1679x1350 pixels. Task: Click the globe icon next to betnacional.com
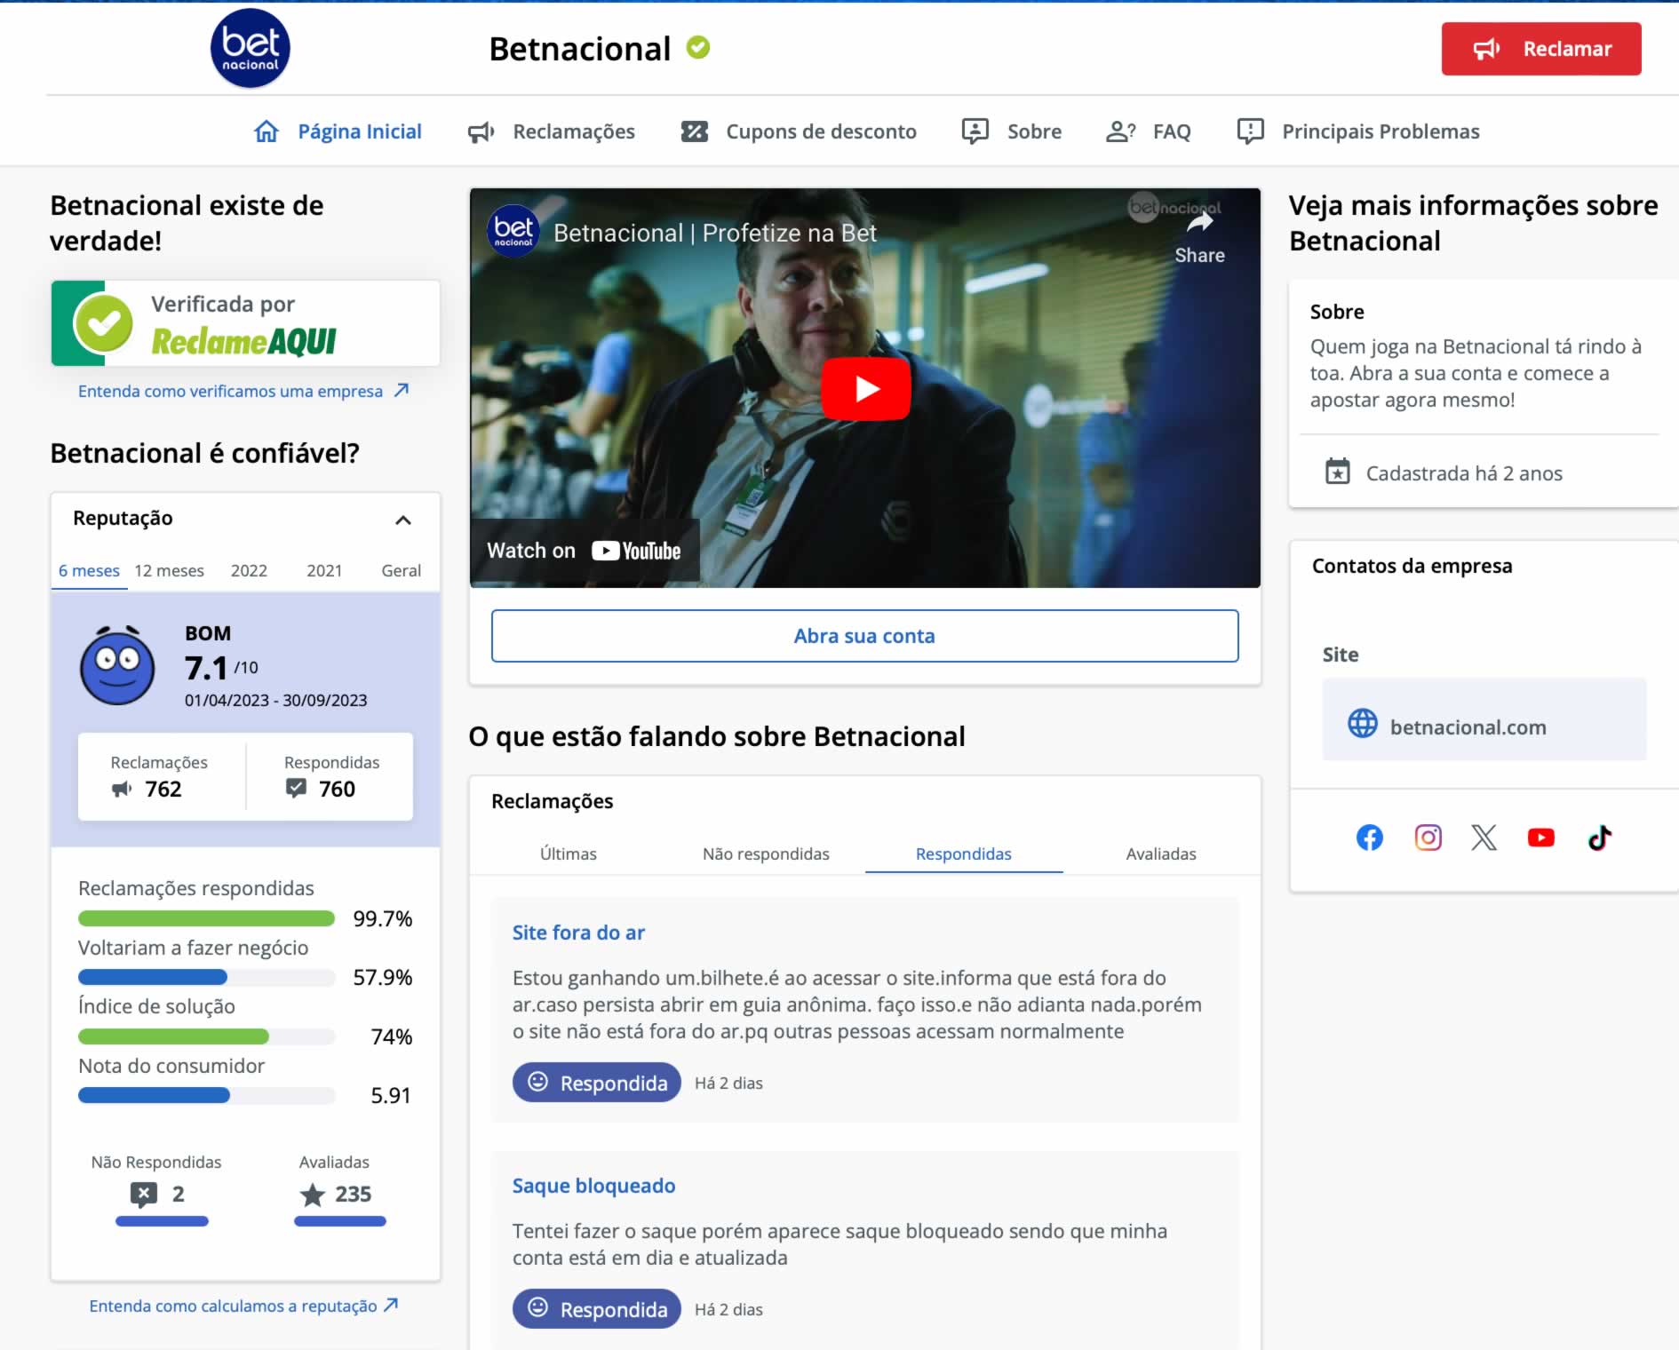(x=1362, y=724)
